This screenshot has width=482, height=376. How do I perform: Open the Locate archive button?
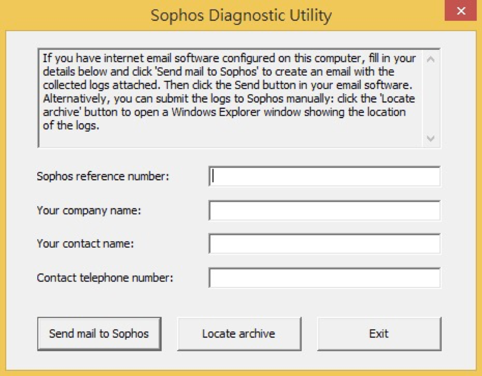tap(239, 334)
